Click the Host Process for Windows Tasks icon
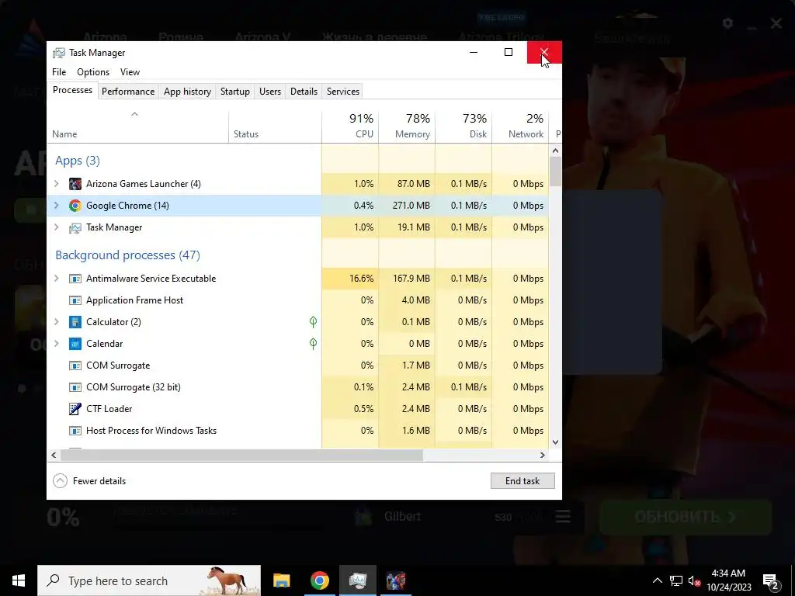The image size is (795, 596). (75, 431)
